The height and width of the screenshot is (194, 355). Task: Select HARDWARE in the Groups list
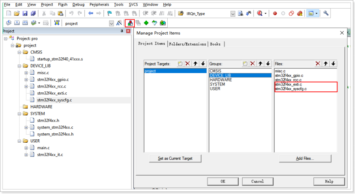[x=240, y=80]
